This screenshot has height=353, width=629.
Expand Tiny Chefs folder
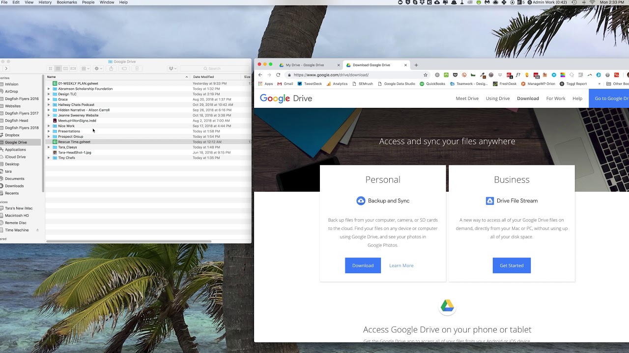pos(49,158)
